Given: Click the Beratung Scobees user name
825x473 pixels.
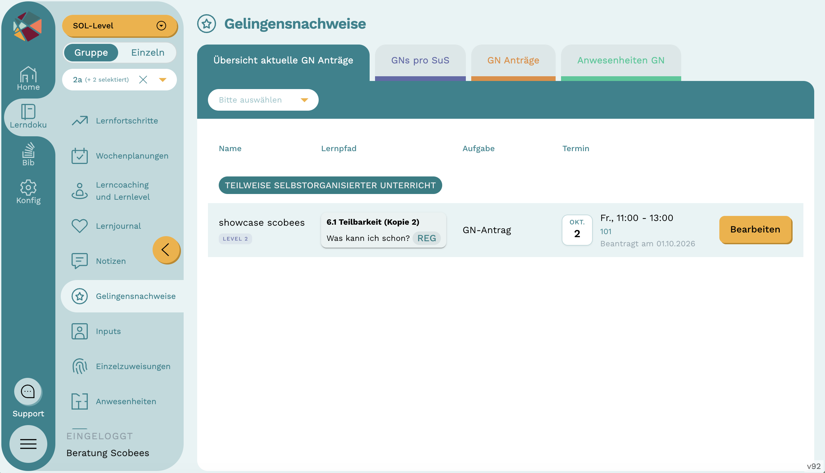Looking at the screenshot, I should click(108, 453).
